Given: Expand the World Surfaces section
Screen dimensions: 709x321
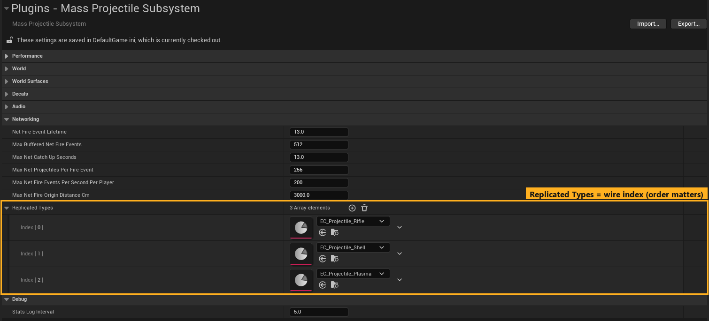Looking at the screenshot, I should 7,82.
